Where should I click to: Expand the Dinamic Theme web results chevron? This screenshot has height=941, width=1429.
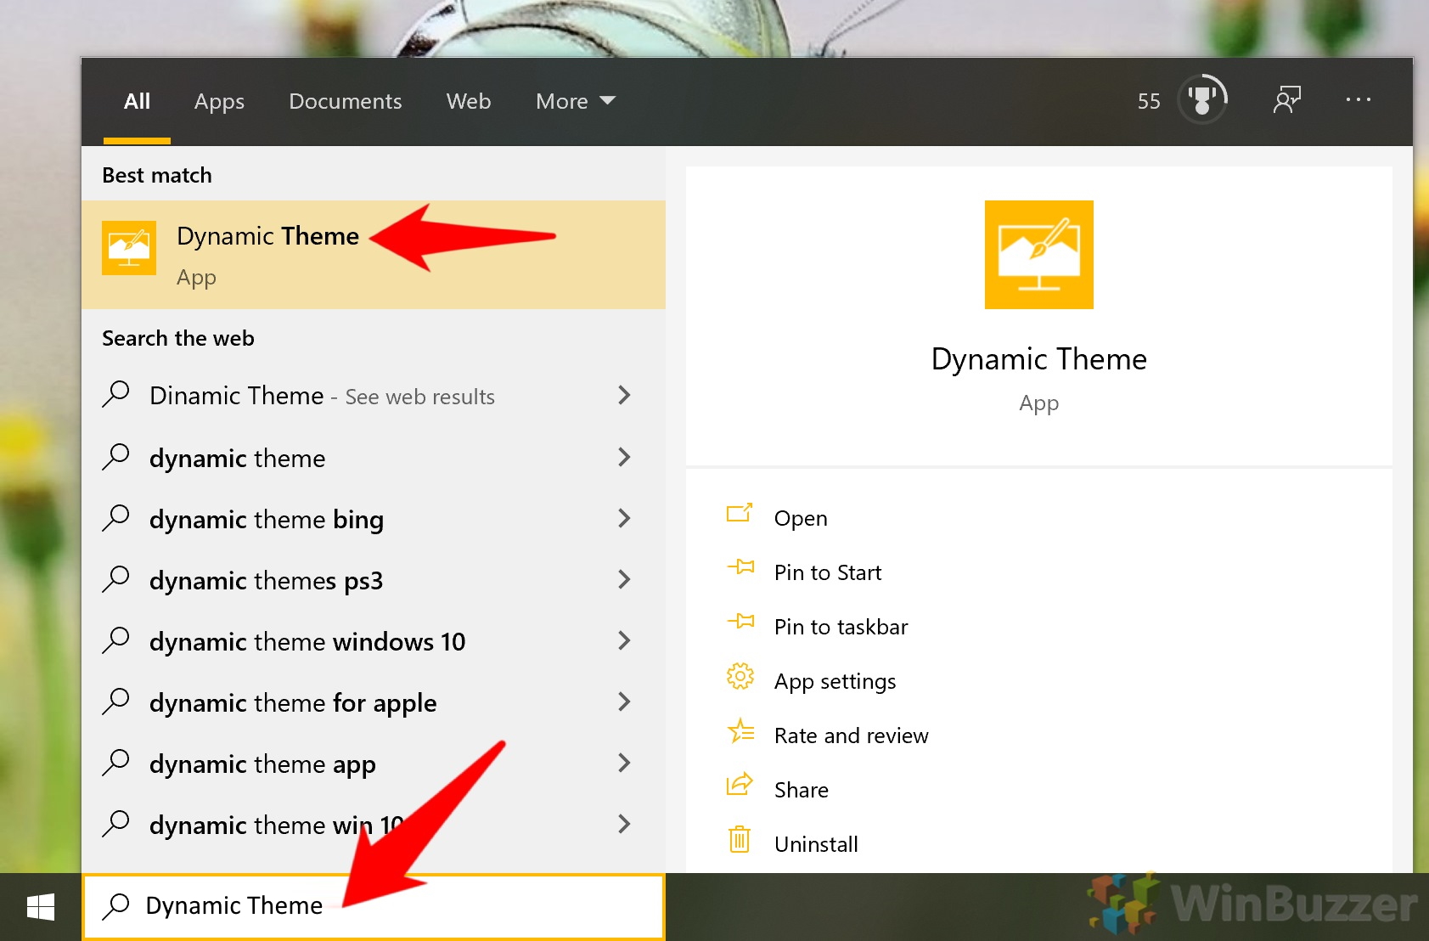[x=624, y=395]
